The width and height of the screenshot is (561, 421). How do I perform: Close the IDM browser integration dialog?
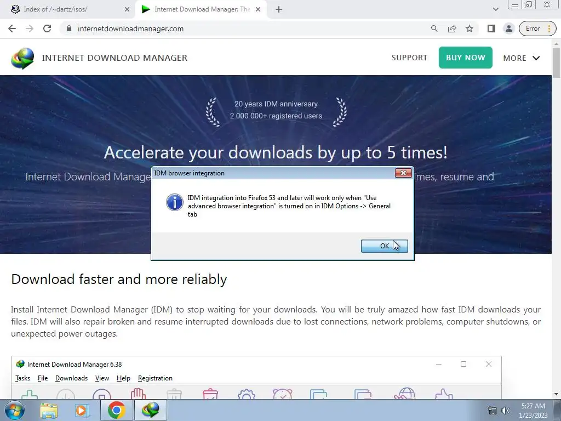coord(403,173)
